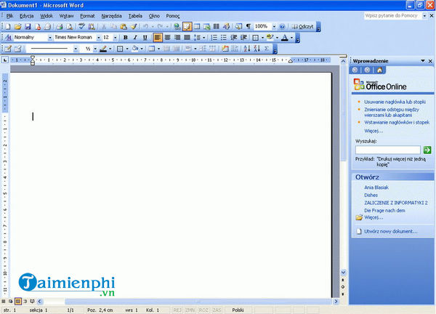Click the Open folder icon

(18, 26)
